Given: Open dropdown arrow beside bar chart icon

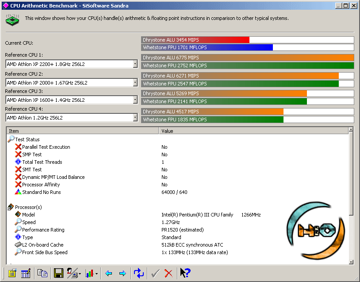Looking at the screenshot, I should 97,274.
